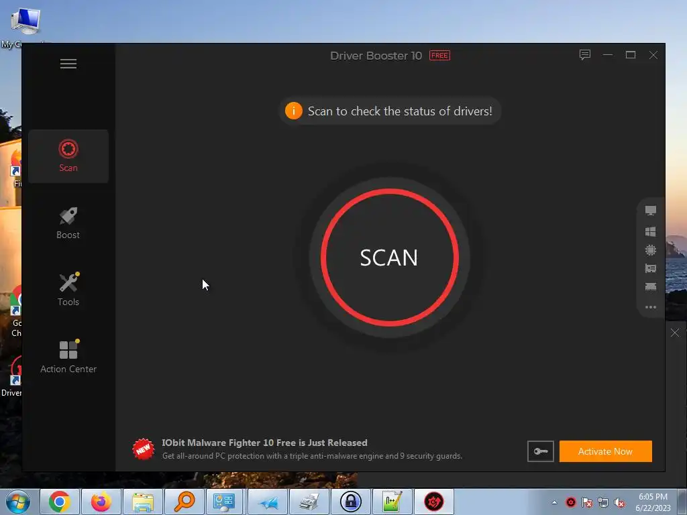Open the Windows Start menu
The width and height of the screenshot is (687, 515).
pos(18,502)
